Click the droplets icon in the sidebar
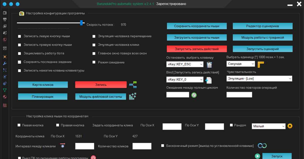The width and height of the screenshot is (304, 159). [x=5, y=33]
